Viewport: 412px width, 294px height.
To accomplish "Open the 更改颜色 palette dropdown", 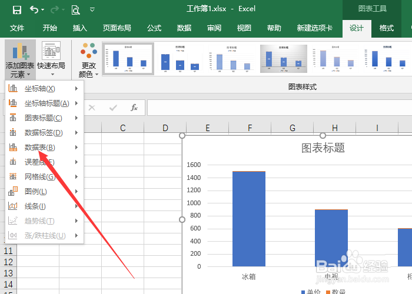I will (89, 60).
